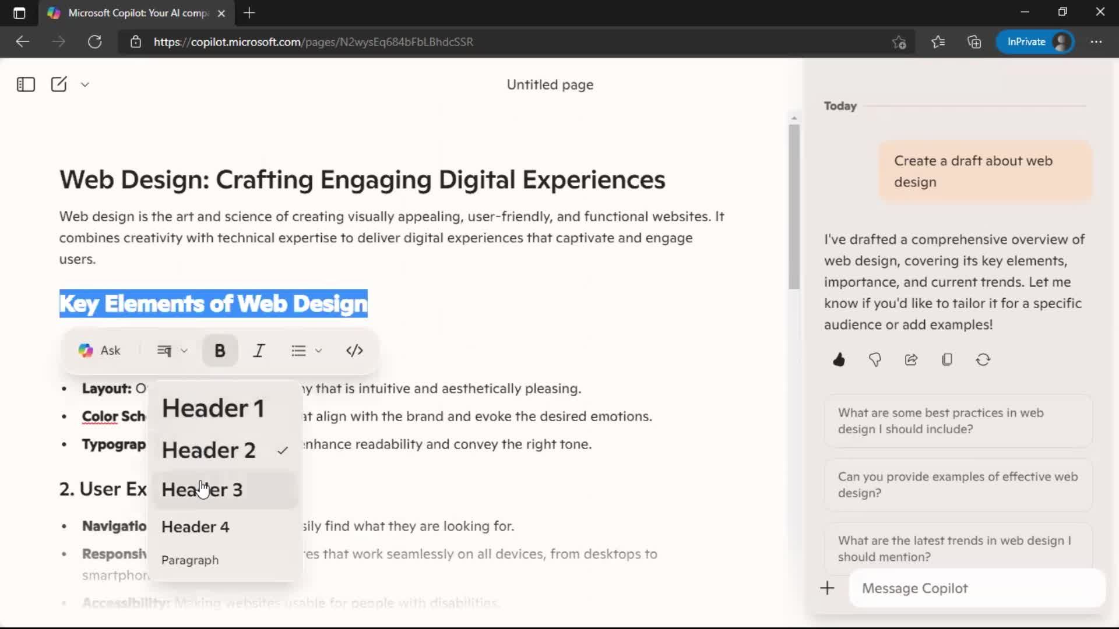Close the Microsoft Copilot tab
Image resolution: width=1119 pixels, height=629 pixels.
coord(221,13)
